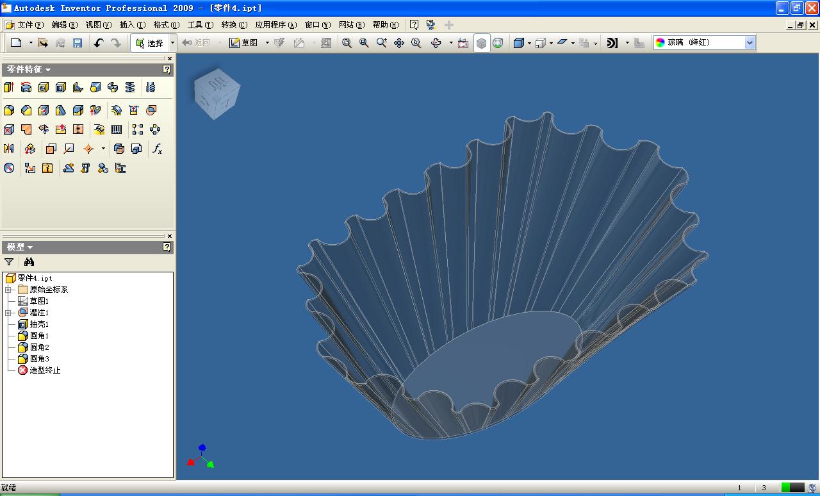Click the 模型 panel help icon

(x=167, y=247)
